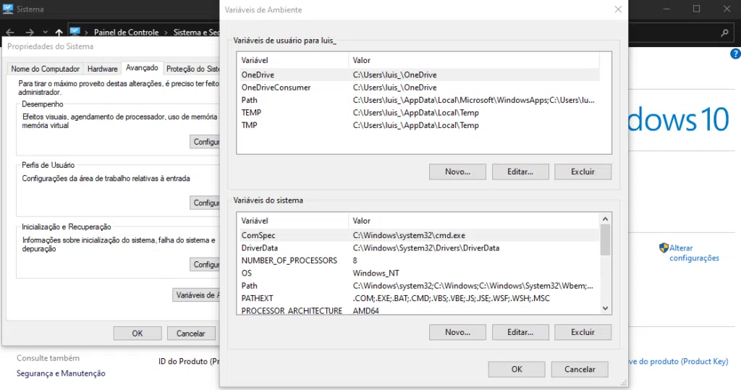Viewport: 741px width, 390px height.
Task: Select OneDrive user variable row
Action: (419, 75)
